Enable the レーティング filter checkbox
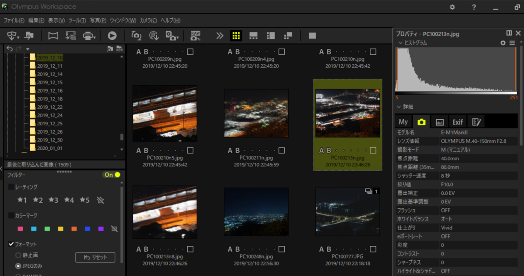524x276 pixels. point(11,187)
